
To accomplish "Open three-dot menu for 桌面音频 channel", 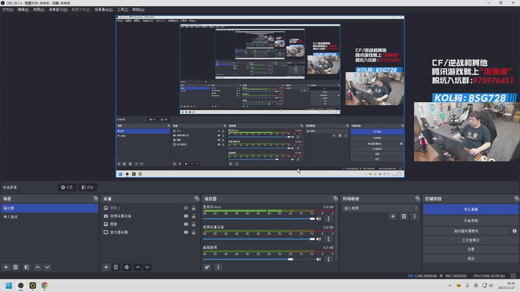I will pyautogui.click(x=328, y=259).
